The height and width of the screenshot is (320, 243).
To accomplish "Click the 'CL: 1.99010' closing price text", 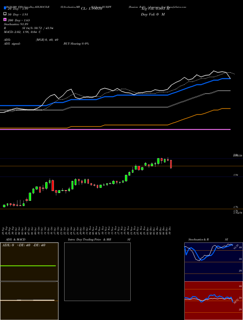I will (x=91, y=9).
